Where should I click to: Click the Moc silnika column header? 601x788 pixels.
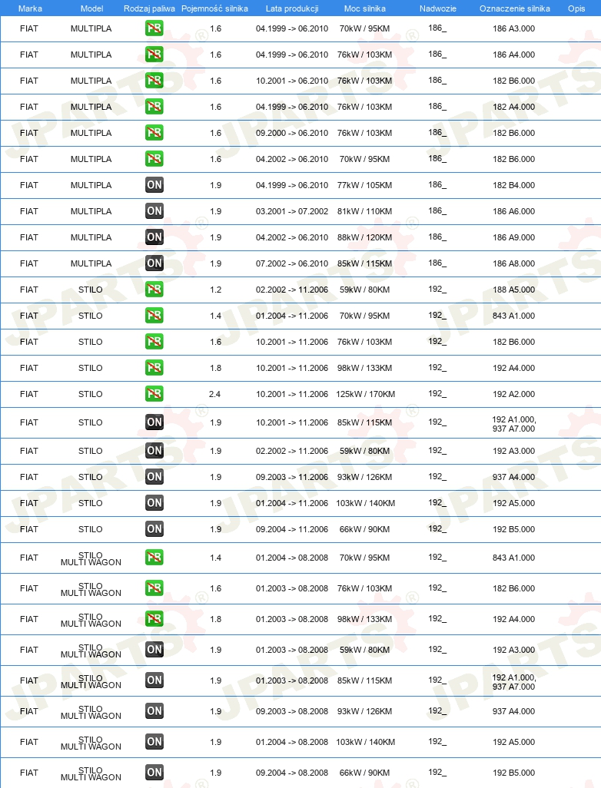pos(364,8)
